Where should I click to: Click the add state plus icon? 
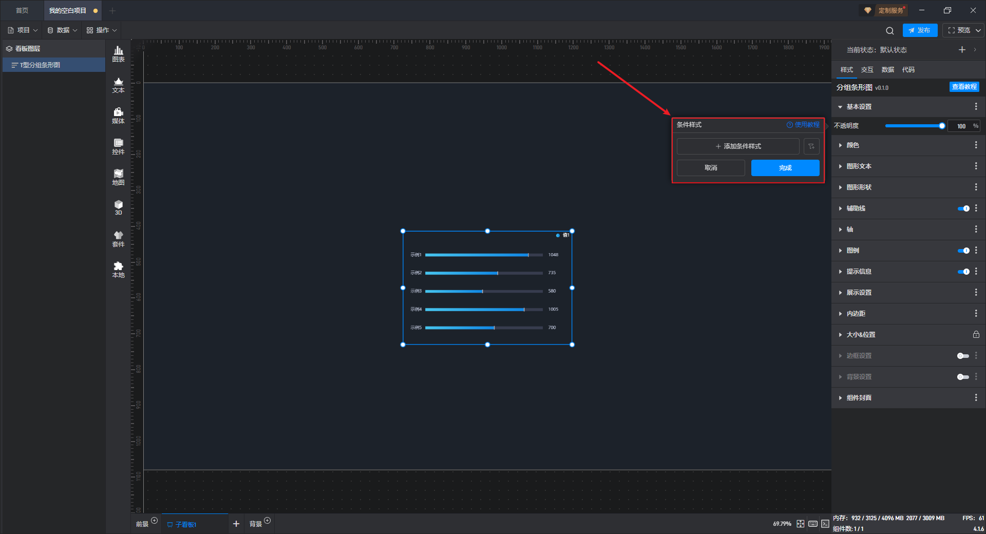[962, 50]
